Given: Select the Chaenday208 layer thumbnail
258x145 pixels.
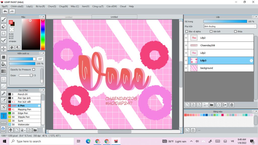Looking at the screenshot, I should tap(194, 45).
